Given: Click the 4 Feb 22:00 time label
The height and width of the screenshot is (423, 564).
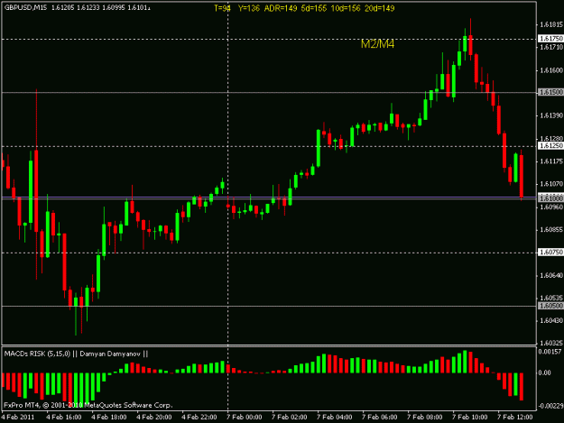Looking at the screenshot, I should 199,418.
